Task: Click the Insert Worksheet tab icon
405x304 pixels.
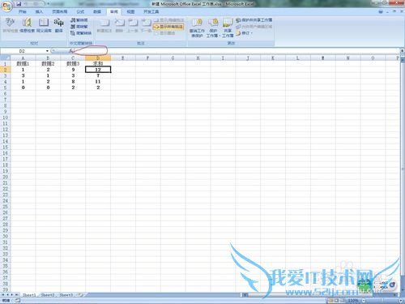Action: coord(80,295)
